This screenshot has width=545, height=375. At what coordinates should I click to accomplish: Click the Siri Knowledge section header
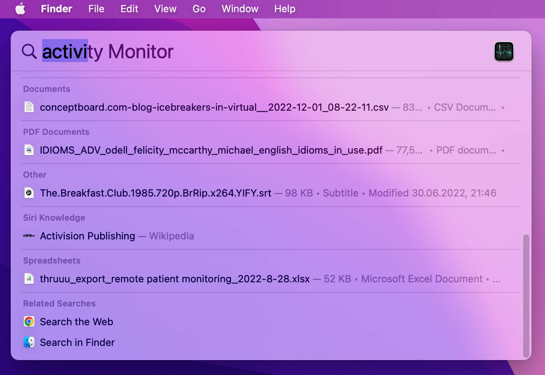point(54,218)
